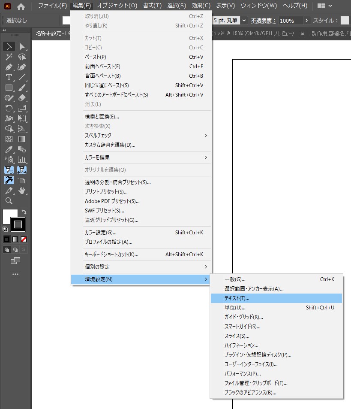This screenshot has width=351, height=409.
Task: Change screen mode icon
Action: [x=15, y=261]
